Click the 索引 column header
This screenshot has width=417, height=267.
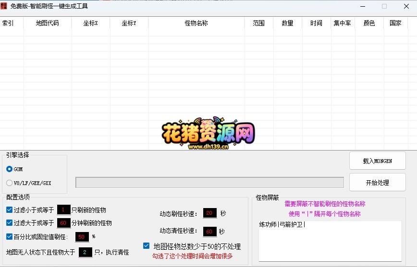pos(12,23)
